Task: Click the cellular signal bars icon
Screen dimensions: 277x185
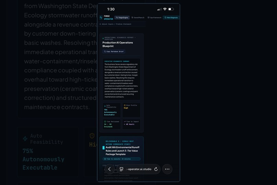Action: coord(159,9)
